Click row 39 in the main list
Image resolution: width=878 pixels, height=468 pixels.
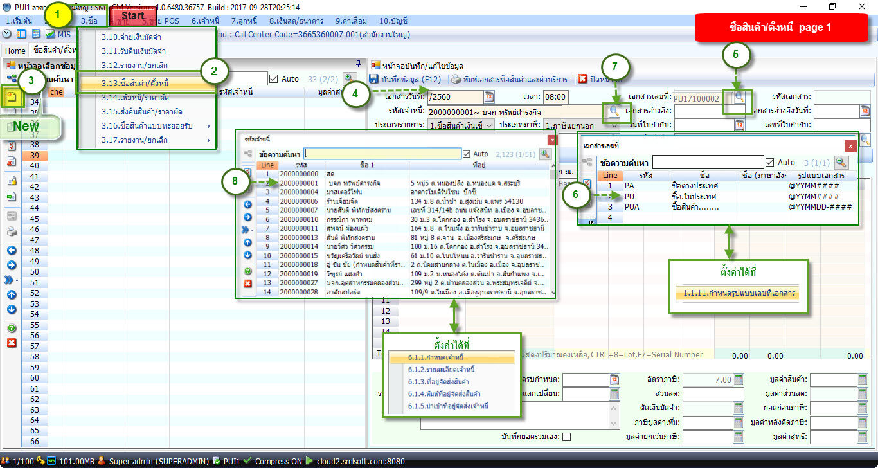(x=193, y=155)
